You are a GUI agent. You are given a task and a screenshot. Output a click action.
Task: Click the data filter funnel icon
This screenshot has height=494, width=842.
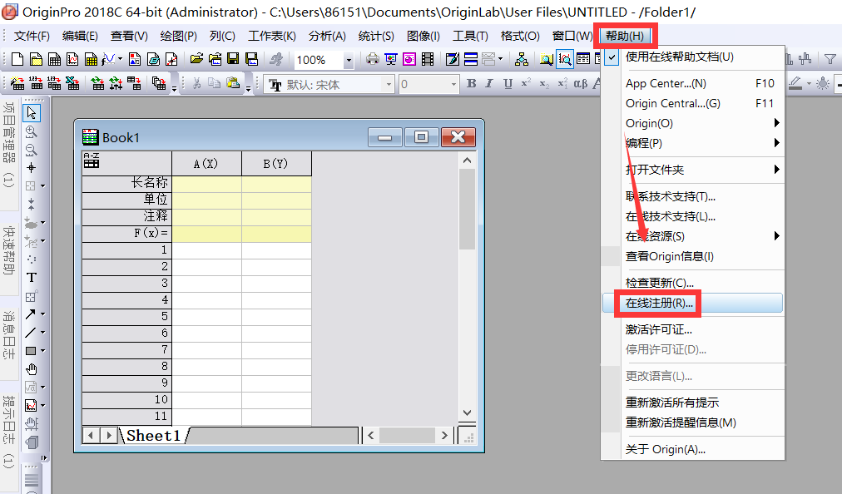(830, 59)
